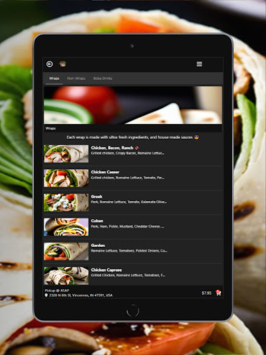The height and width of the screenshot is (355, 266).
Task: Tap the location pin icon
Action: click(46, 295)
